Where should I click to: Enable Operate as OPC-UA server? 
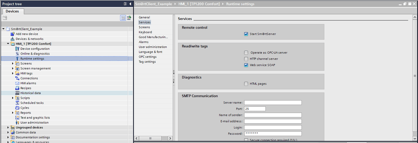pos(246,53)
